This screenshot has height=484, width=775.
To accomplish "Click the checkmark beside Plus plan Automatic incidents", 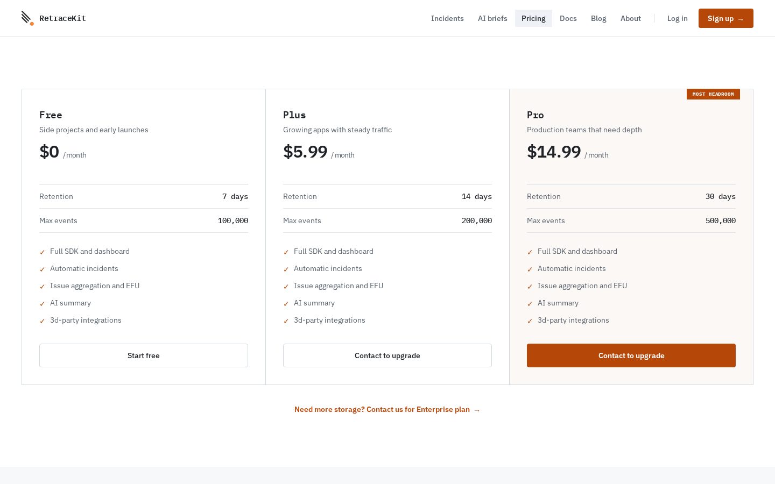I will coord(286,269).
